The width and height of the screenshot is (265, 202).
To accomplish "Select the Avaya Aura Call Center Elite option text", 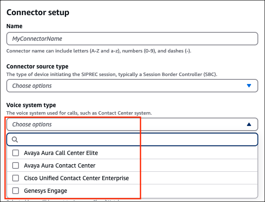I will click(x=61, y=153).
